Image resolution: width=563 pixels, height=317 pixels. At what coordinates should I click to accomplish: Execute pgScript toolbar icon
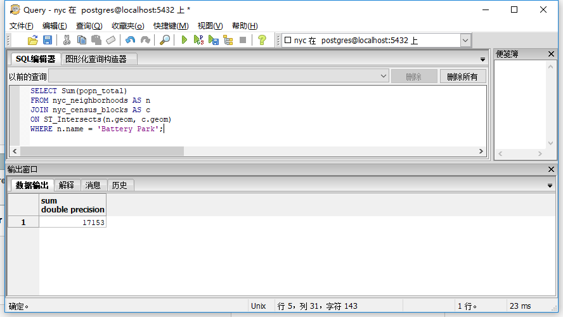(199, 40)
